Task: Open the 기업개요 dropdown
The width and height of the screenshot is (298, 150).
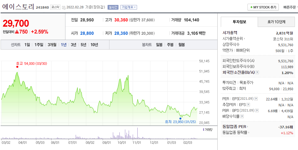Action: (x=129, y=7)
